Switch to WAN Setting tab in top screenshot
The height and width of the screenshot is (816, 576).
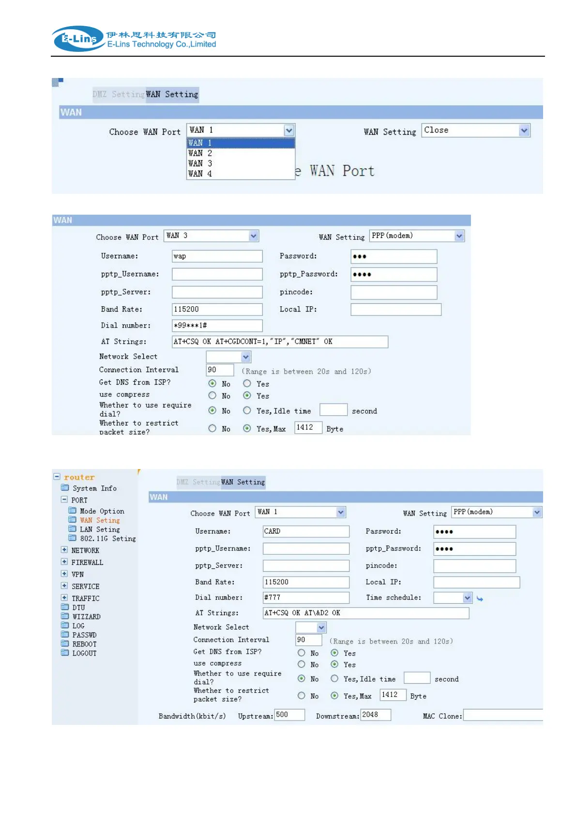pyautogui.click(x=172, y=94)
